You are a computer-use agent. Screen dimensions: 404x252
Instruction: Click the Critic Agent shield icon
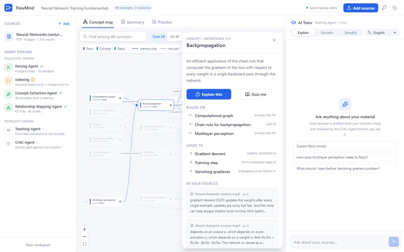[9, 143]
